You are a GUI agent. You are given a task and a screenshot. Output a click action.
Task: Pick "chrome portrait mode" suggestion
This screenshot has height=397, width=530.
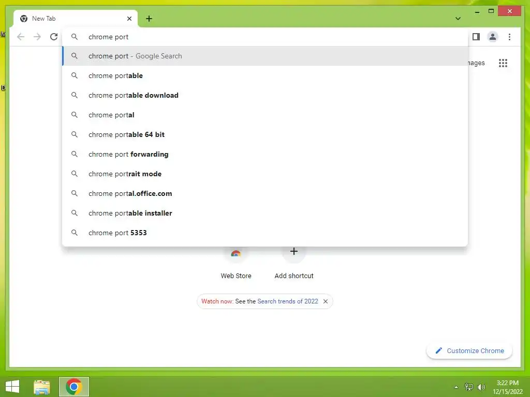(x=266, y=174)
